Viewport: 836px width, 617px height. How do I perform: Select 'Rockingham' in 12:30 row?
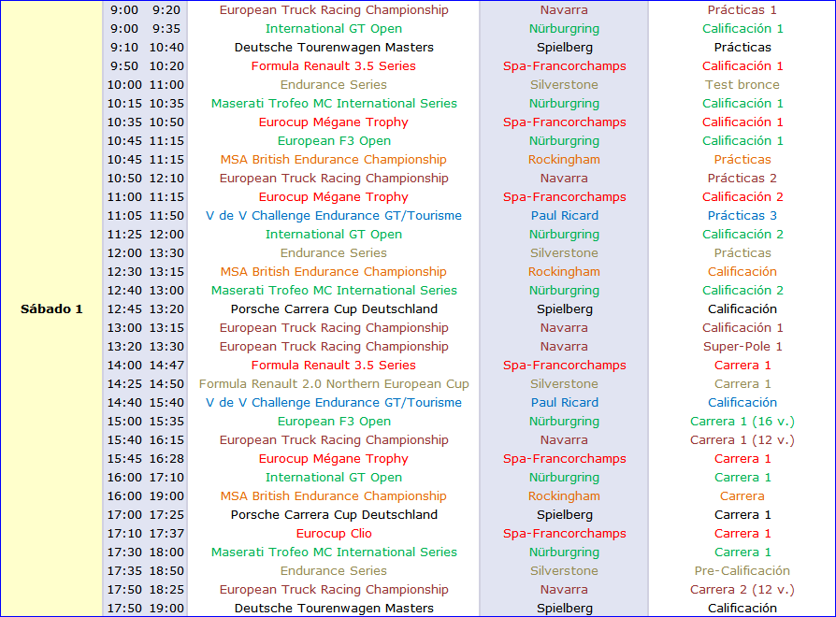point(564,272)
